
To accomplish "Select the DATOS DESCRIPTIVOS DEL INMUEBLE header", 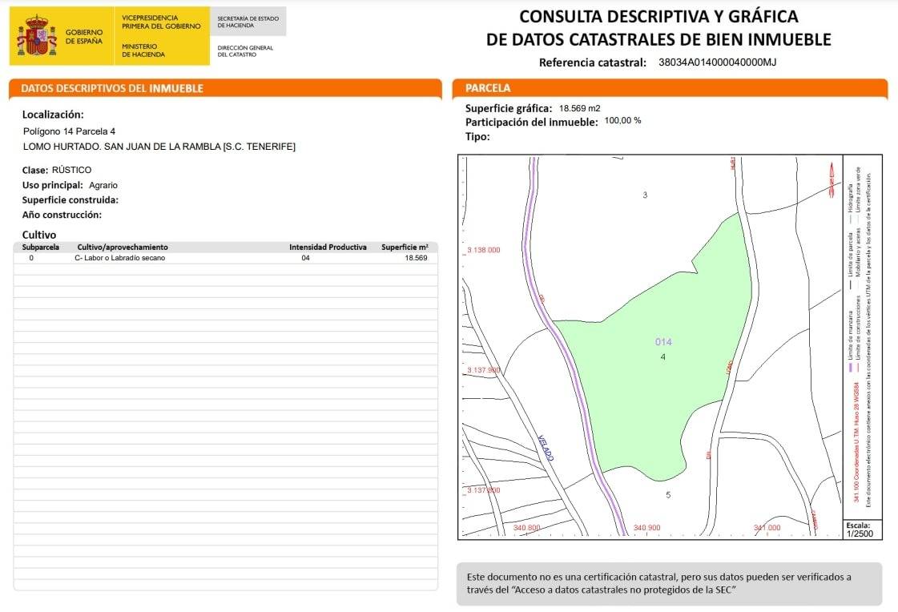I will tap(112, 88).
